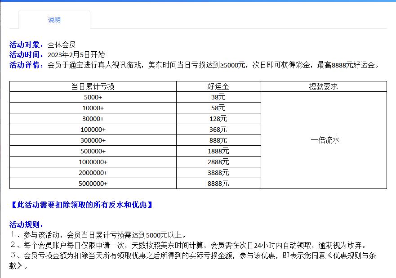
Task: Click the 38元 bonus cell
Action: point(218,97)
